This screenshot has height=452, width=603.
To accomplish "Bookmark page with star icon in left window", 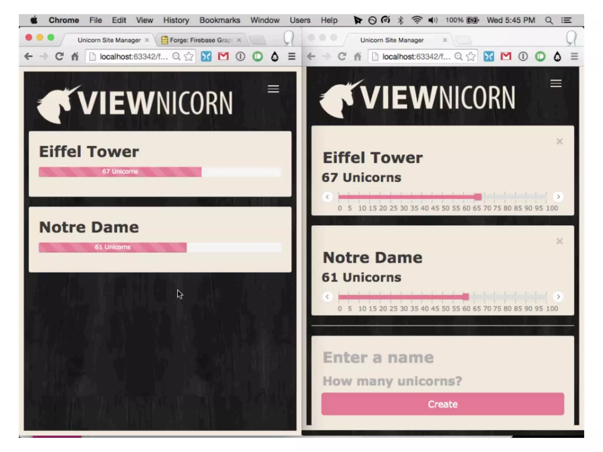I will point(189,56).
